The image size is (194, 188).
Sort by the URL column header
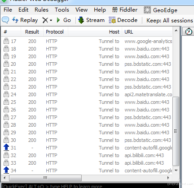tap(147, 32)
